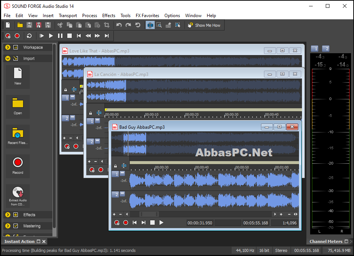This screenshot has width=354, height=256.
Task: Click Open in the Import panel
Action: pos(18,106)
